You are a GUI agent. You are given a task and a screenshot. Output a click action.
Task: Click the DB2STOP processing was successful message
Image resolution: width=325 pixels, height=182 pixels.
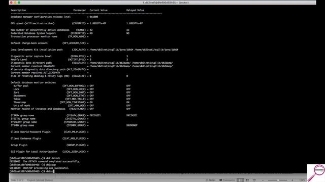[x=40, y=168]
